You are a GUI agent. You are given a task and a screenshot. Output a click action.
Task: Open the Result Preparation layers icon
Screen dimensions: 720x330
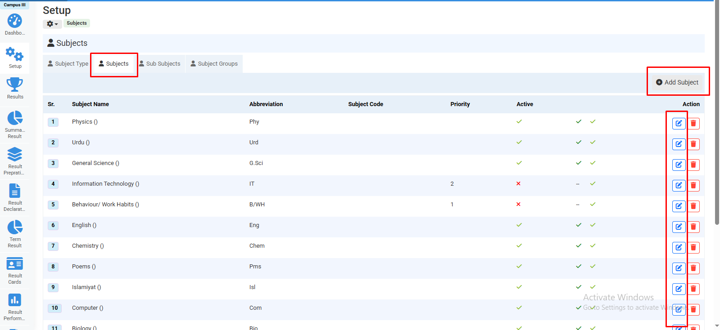[x=15, y=154]
